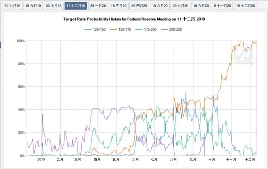Image resolution: width=268 pixels, height=169 pixels.
Task: Open the 29 七月20 tab
Action: tap(181, 6)
